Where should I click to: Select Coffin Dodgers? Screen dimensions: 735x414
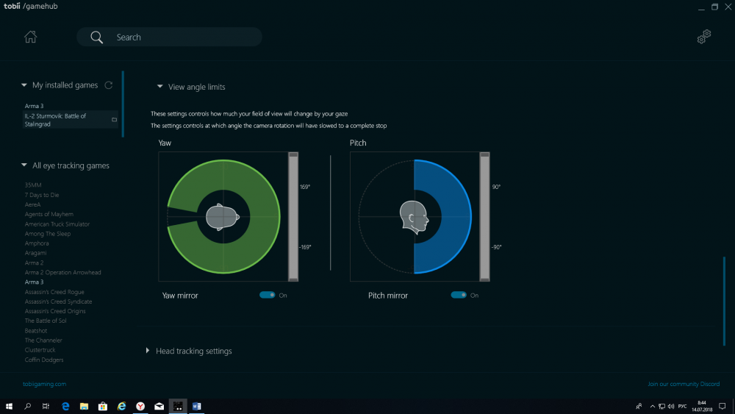point(44,360)
